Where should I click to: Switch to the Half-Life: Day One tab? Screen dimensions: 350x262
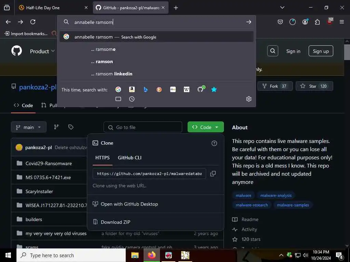click(x=53, y=8)
